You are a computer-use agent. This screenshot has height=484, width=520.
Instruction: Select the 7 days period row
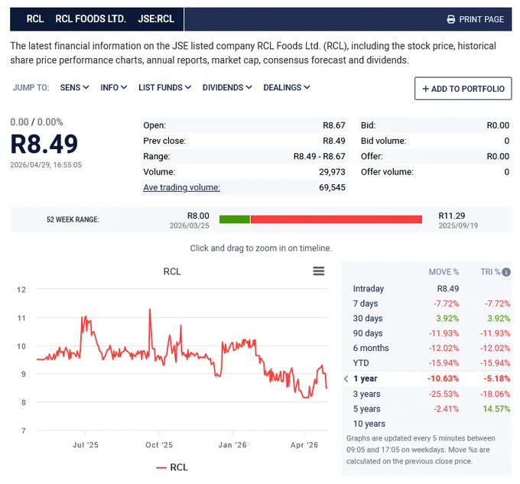(x=427, y=304)
